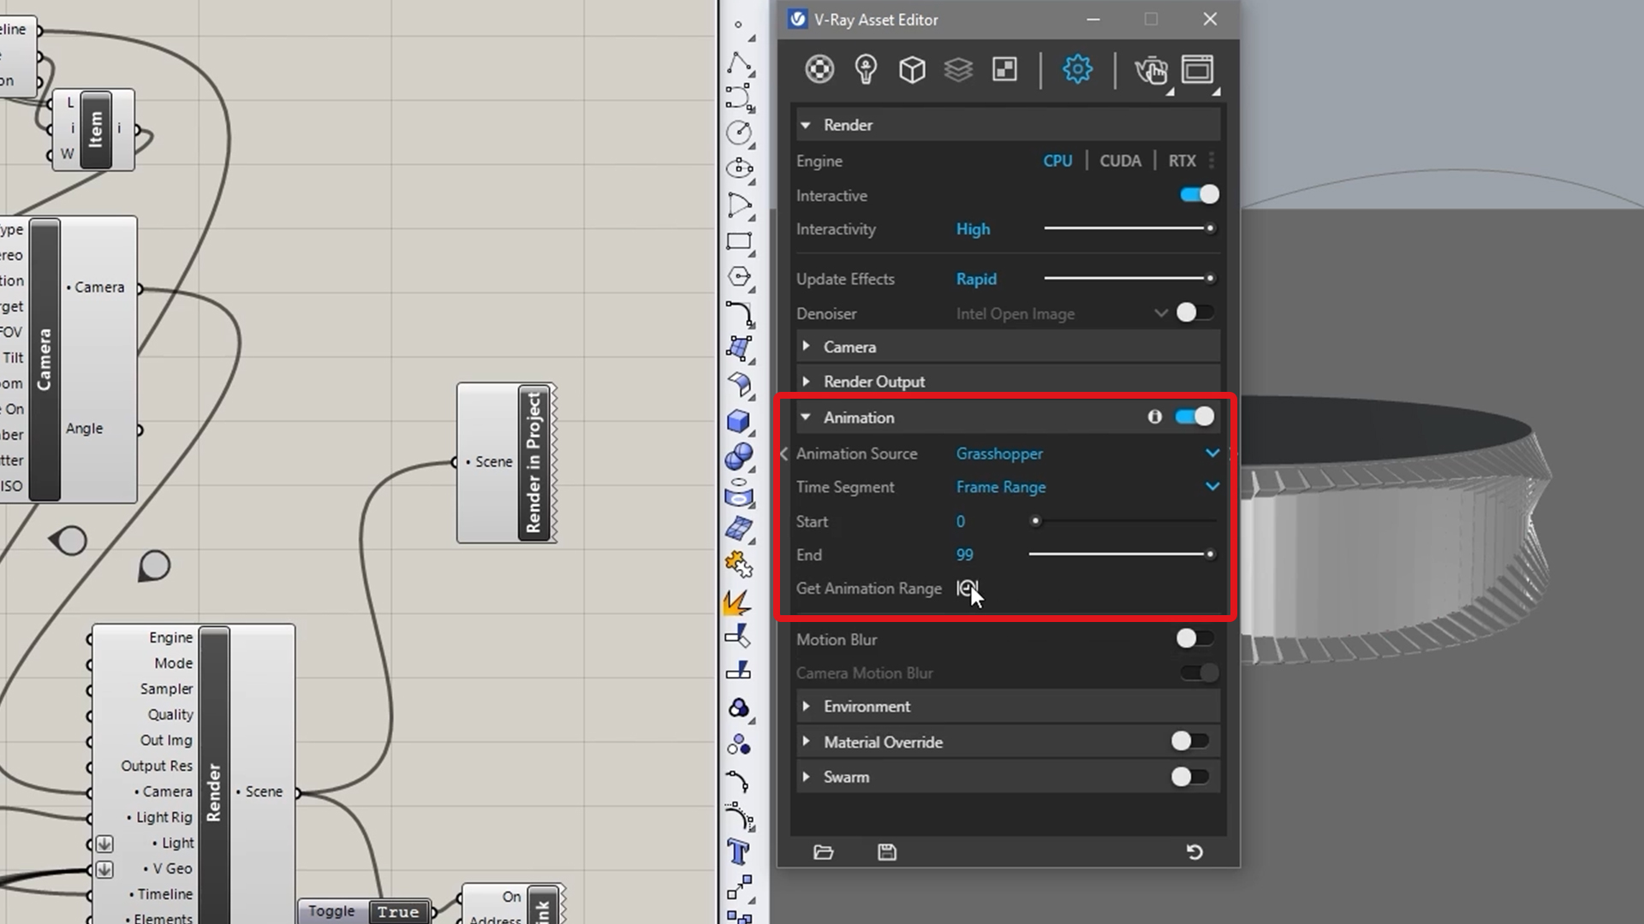Select the Rhino Polyline tool

tap(740, 62)
